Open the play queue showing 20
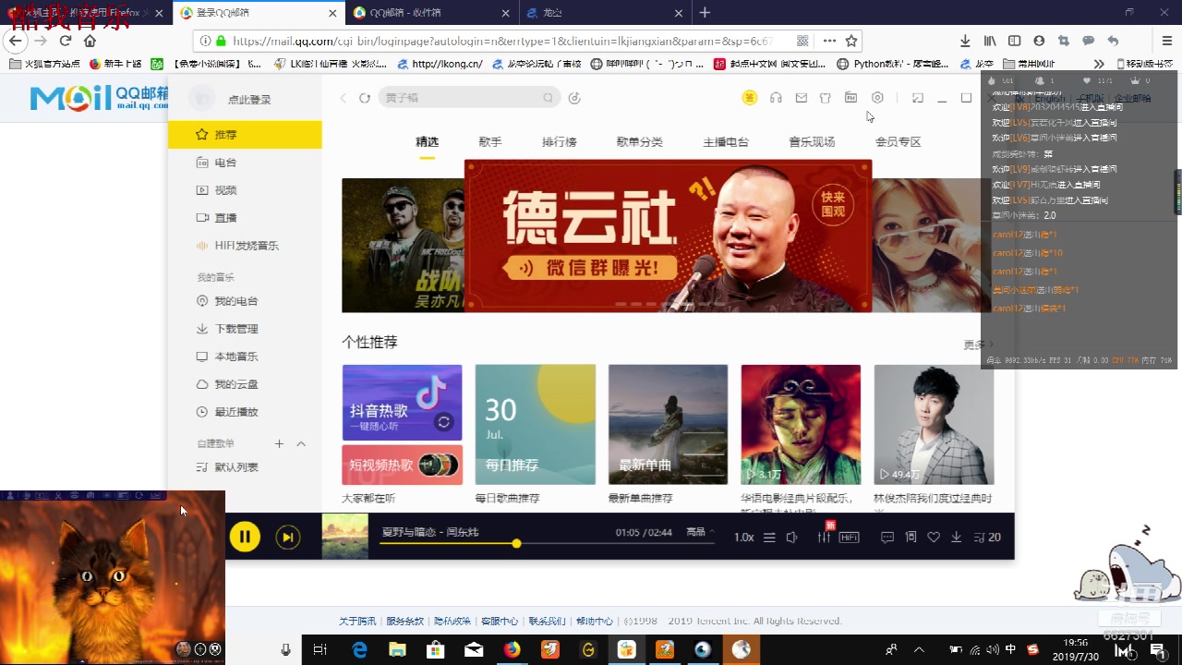 pyautogui.click(x=987, y=537)
